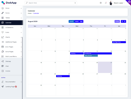The height and width of the screenshot is (99, 131).
Task: Go to previous month arrow
Action: pos(122,21)
